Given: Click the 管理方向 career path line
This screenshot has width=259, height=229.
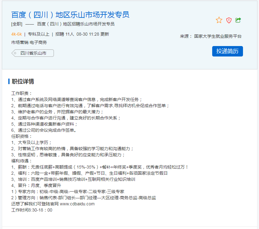Looking at the screenshot, I should pos(83,198).
